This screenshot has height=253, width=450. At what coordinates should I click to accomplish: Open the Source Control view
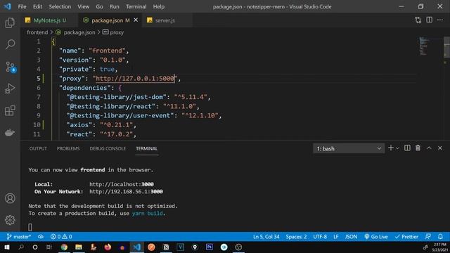click(x=10, y=67)
